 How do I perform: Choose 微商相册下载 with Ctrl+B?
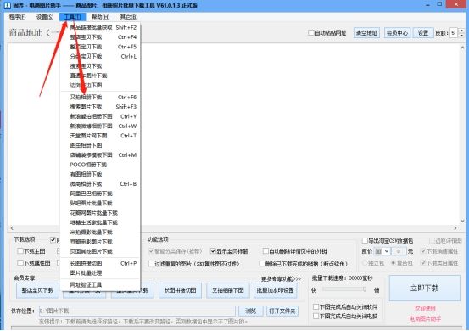coord(100,184)
